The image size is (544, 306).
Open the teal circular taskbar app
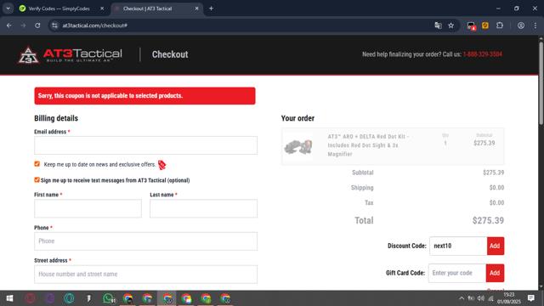point(69,298)
